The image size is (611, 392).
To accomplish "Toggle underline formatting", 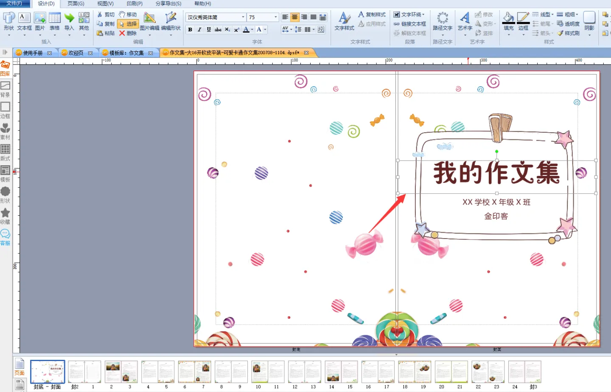I will pos(209,30).
